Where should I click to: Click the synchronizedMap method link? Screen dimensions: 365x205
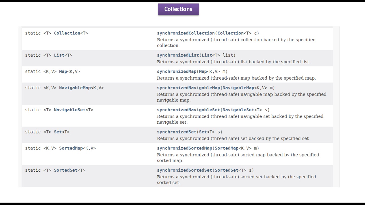(177, 72)
